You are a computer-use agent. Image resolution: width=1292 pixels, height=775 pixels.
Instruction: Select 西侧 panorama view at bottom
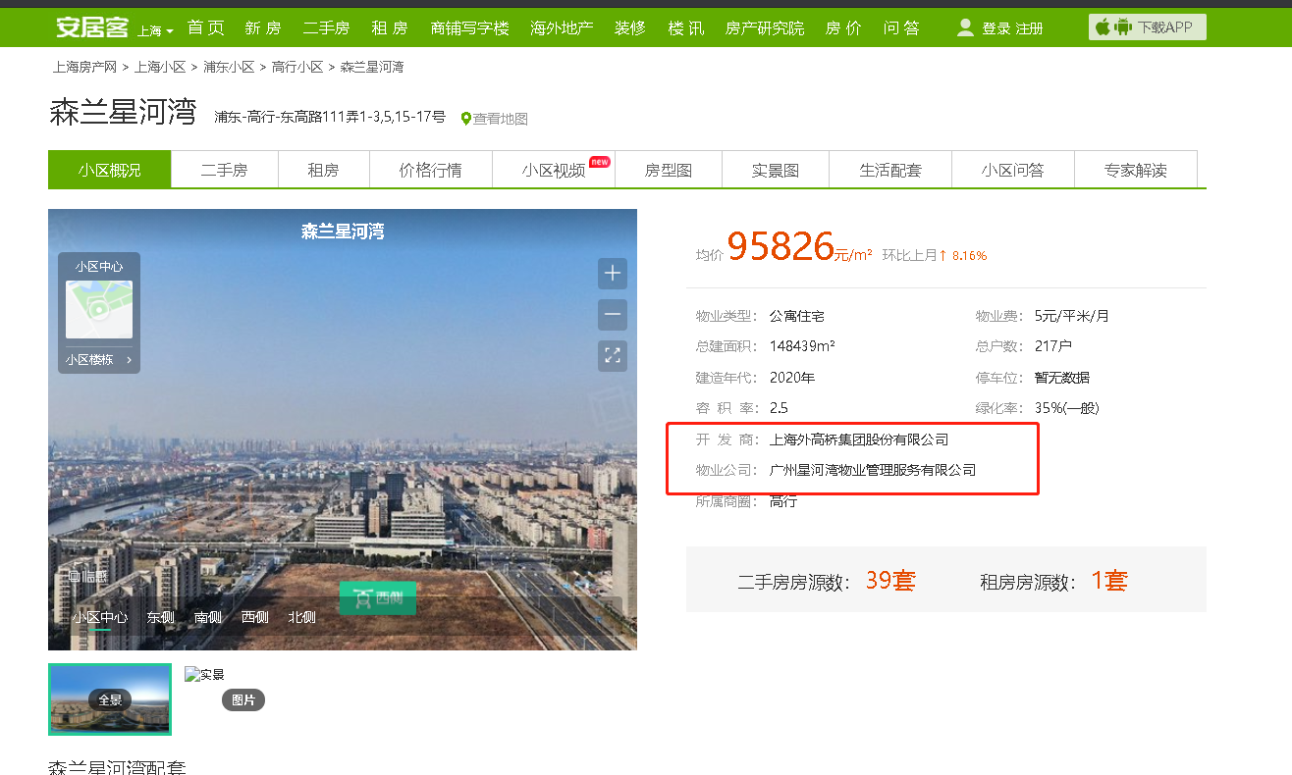click(255, 617)
